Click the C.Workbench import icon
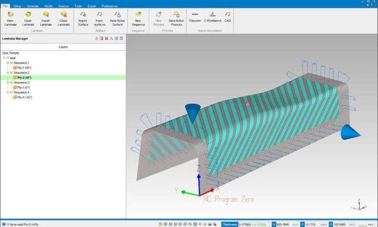This screenshot has height=227, width=378. tap(212, 15)
